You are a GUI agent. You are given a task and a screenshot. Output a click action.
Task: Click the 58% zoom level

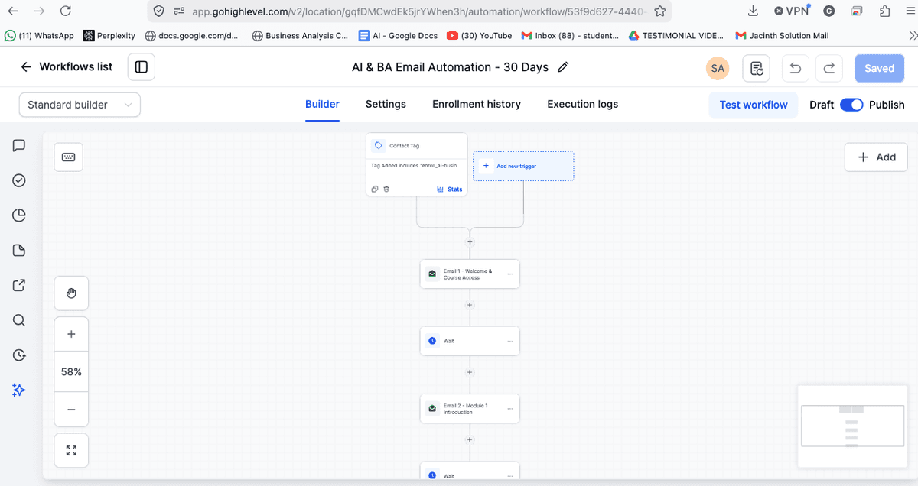(x=71, y=372)
